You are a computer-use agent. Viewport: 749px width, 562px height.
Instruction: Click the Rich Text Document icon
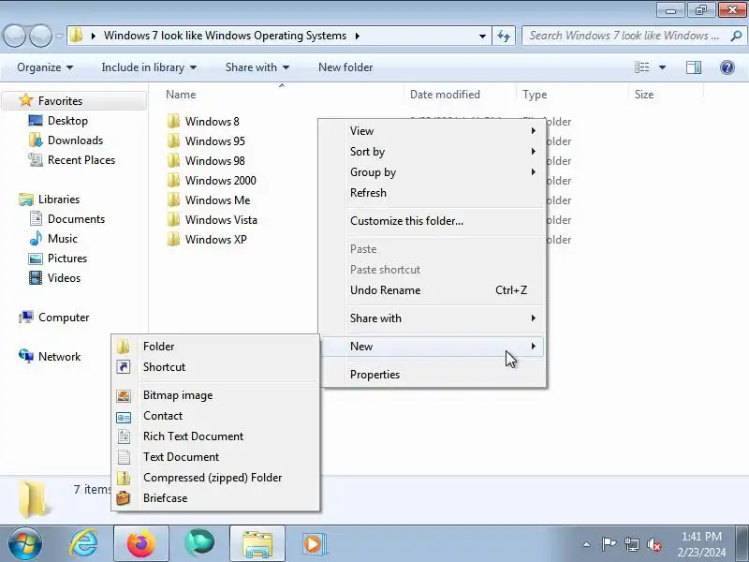(x=124, y=436)
